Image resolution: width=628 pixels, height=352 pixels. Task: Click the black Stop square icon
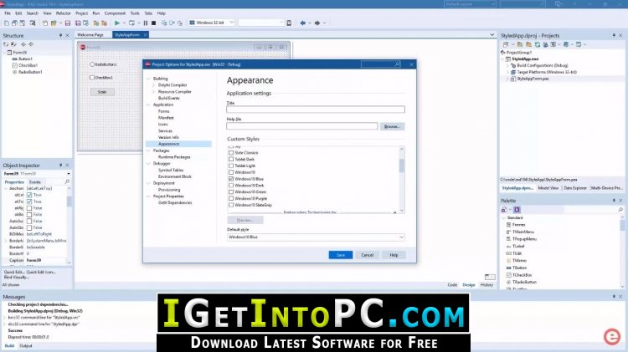(x=153, y=23)
